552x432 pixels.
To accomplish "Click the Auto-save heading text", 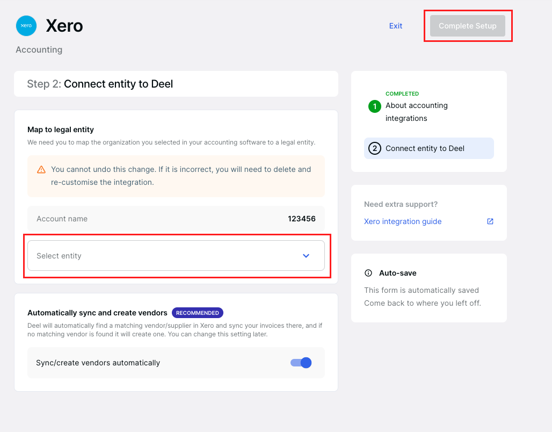I will [x=398, y=273].
